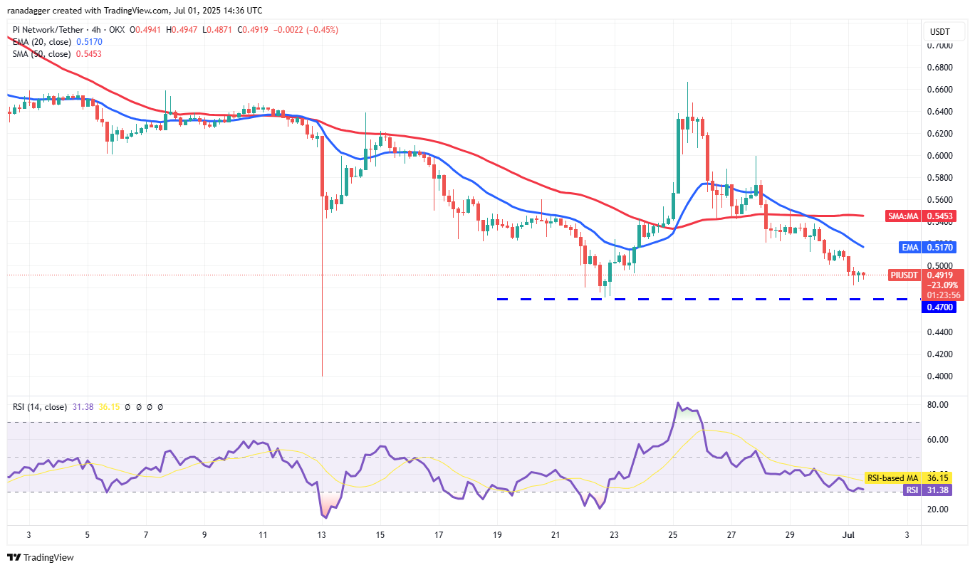The height and width of the screenshot is (570, 975).
Task: Click the 0.6000 level on price axis
Action: pos(939,156)
